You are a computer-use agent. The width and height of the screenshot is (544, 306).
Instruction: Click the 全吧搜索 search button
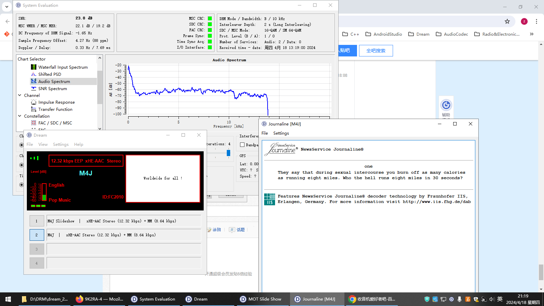(376, 51)
